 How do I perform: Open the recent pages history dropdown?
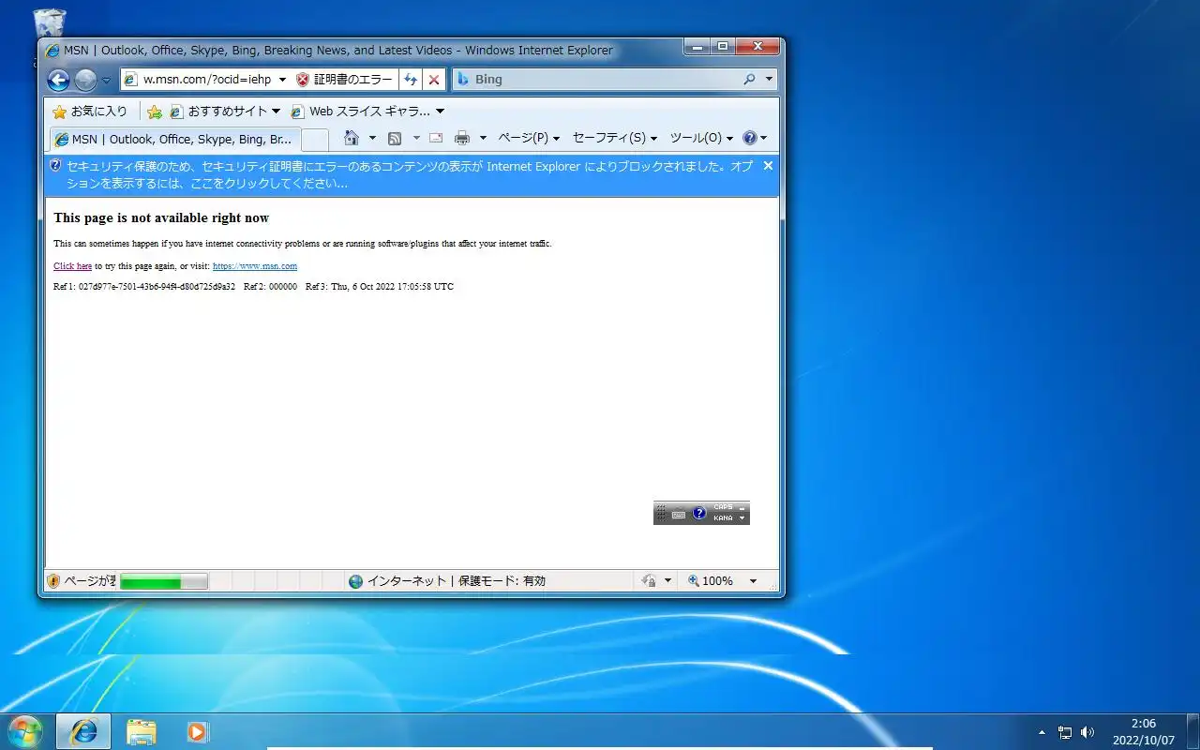pos(106,81)
